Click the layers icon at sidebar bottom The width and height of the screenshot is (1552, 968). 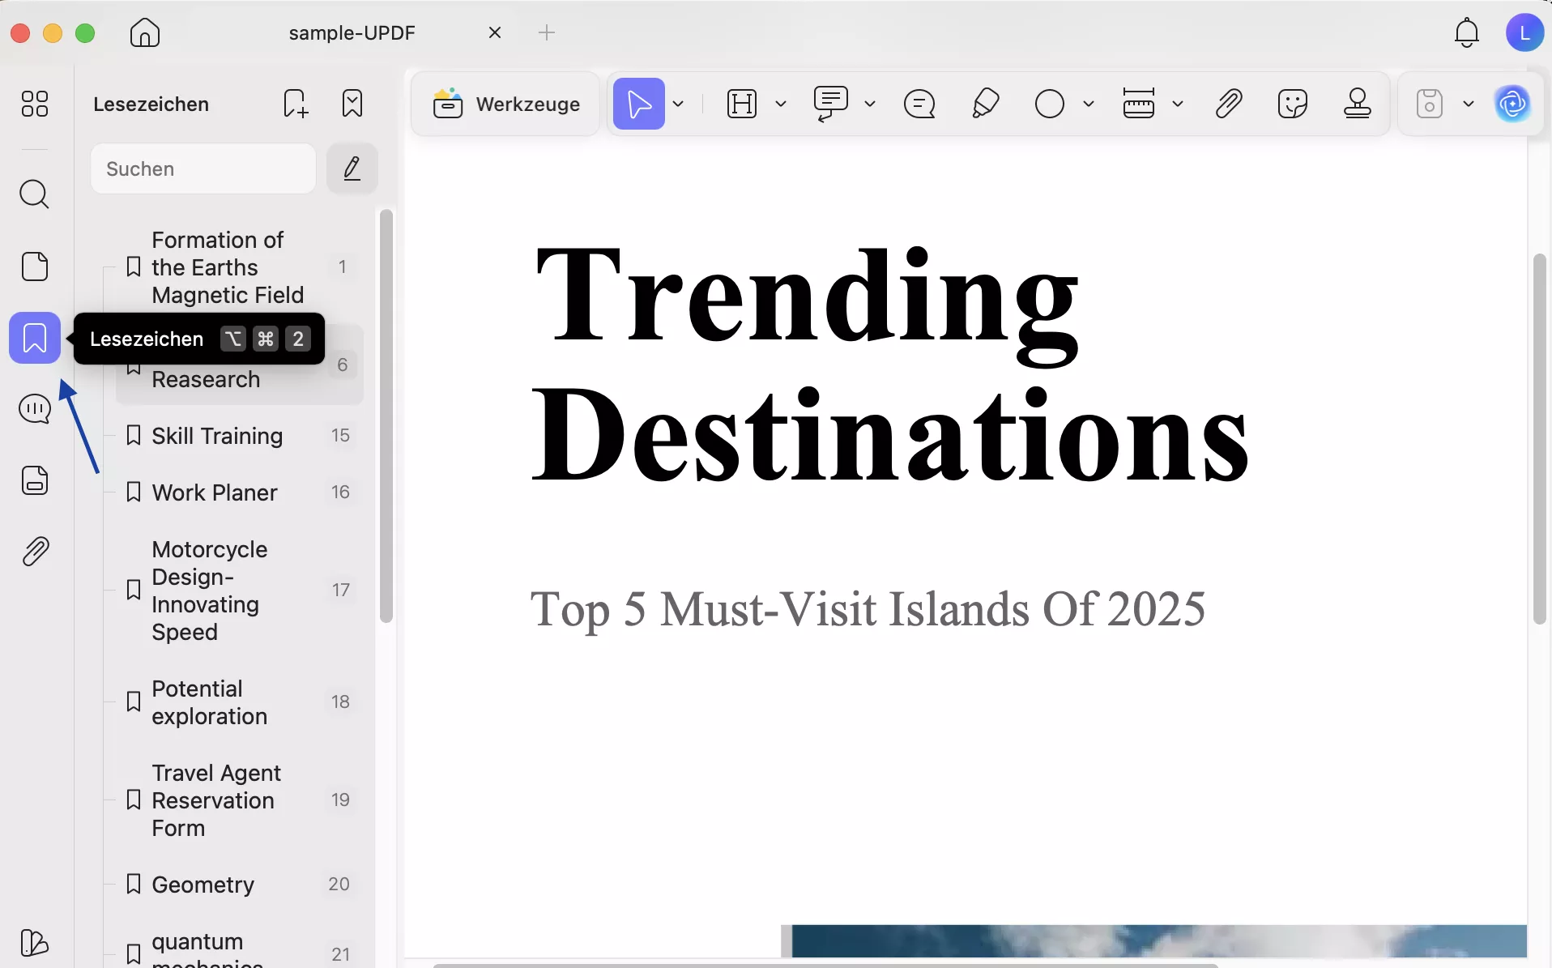[34, 943]
